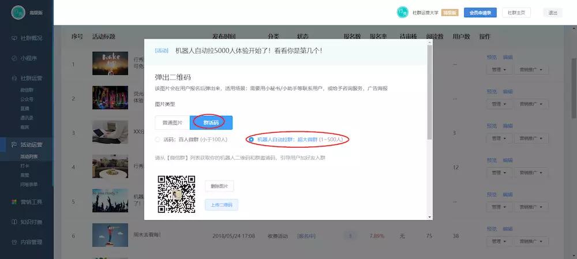Expand 营销推广 dropdown for row 4
Screen dimensions: 577x259
tap(531, 172)
